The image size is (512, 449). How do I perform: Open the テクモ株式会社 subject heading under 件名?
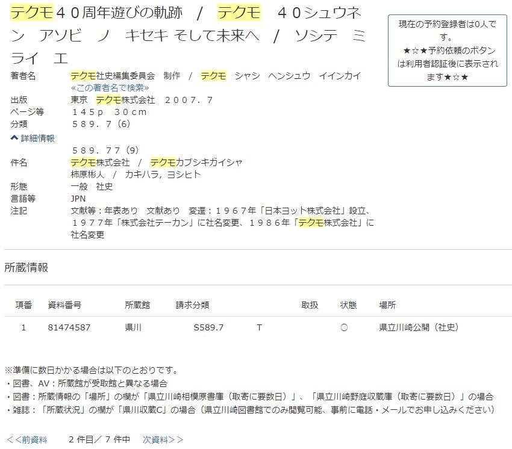point(92,163)
